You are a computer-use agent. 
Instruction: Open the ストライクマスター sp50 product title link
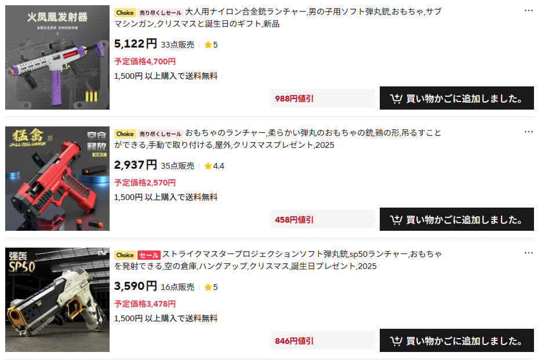coord(278,260)
